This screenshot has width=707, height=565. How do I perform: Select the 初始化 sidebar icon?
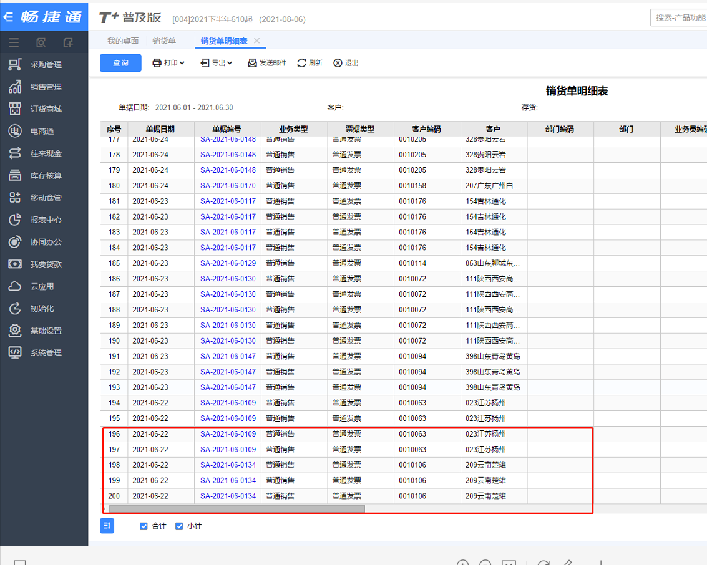(x=15, y=308)
